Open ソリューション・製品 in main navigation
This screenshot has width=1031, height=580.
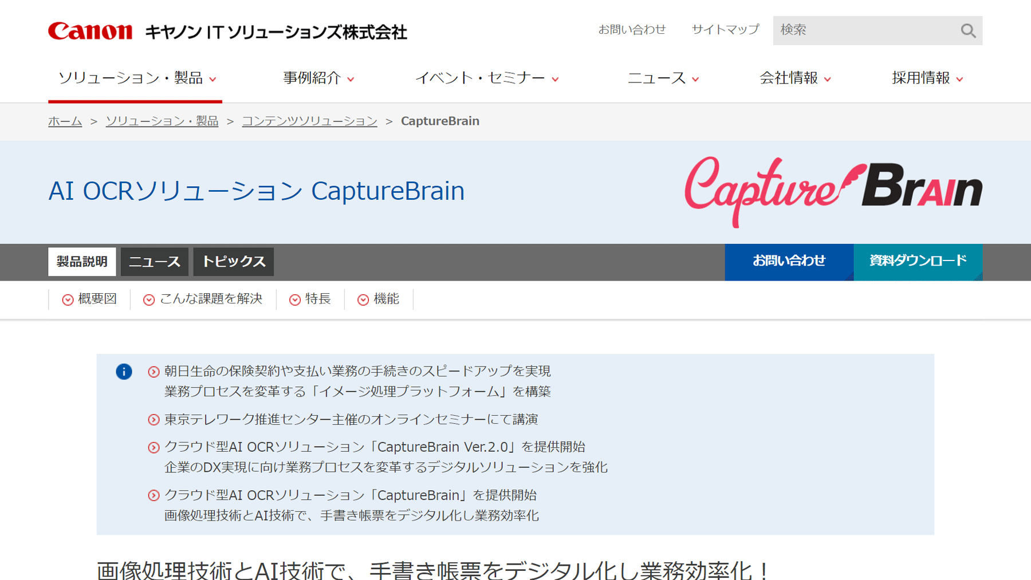[x=131, y=78]
